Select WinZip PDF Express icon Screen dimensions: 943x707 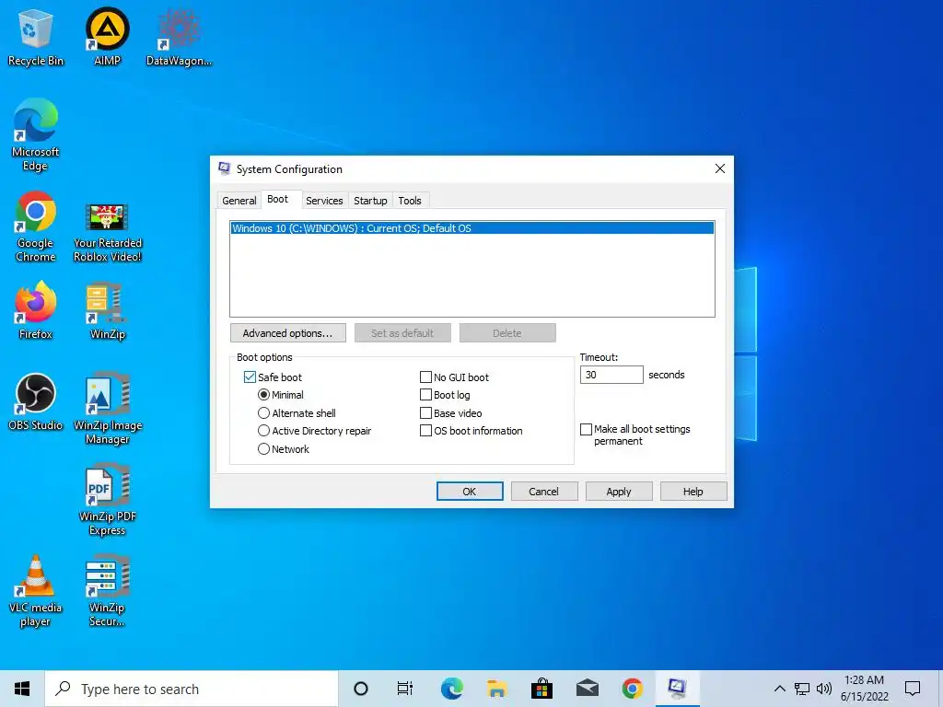tap(107, 500)
